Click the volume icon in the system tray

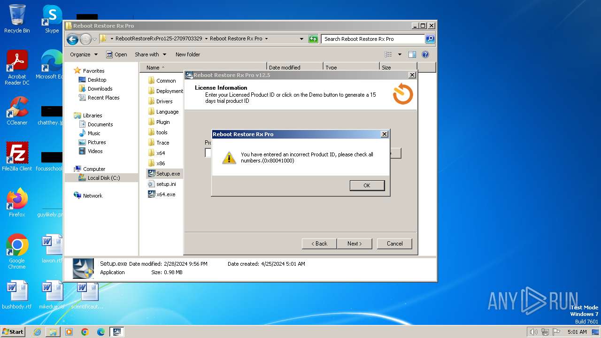coord(533,332)
